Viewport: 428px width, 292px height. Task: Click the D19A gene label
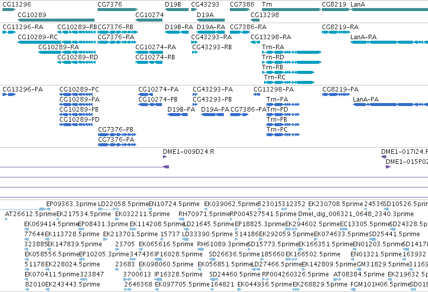205,15
